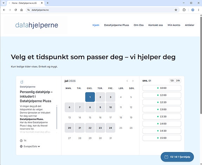Click the calendar icon in Få 1 til 1 fjernhjelp

pos(166,157)
